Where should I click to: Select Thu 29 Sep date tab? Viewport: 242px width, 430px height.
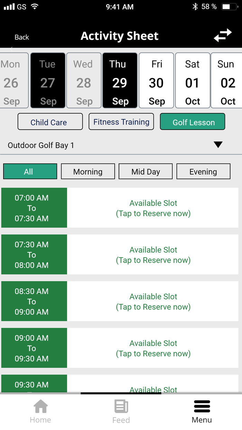[x=120, y=80]
